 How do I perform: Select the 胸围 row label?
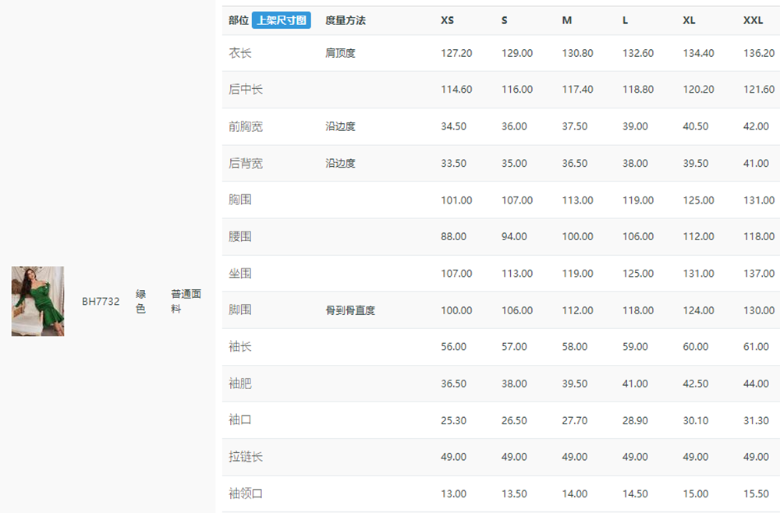pos(239,200)
